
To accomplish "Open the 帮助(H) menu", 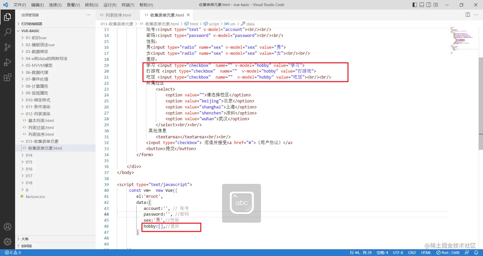I will point(146,5).
